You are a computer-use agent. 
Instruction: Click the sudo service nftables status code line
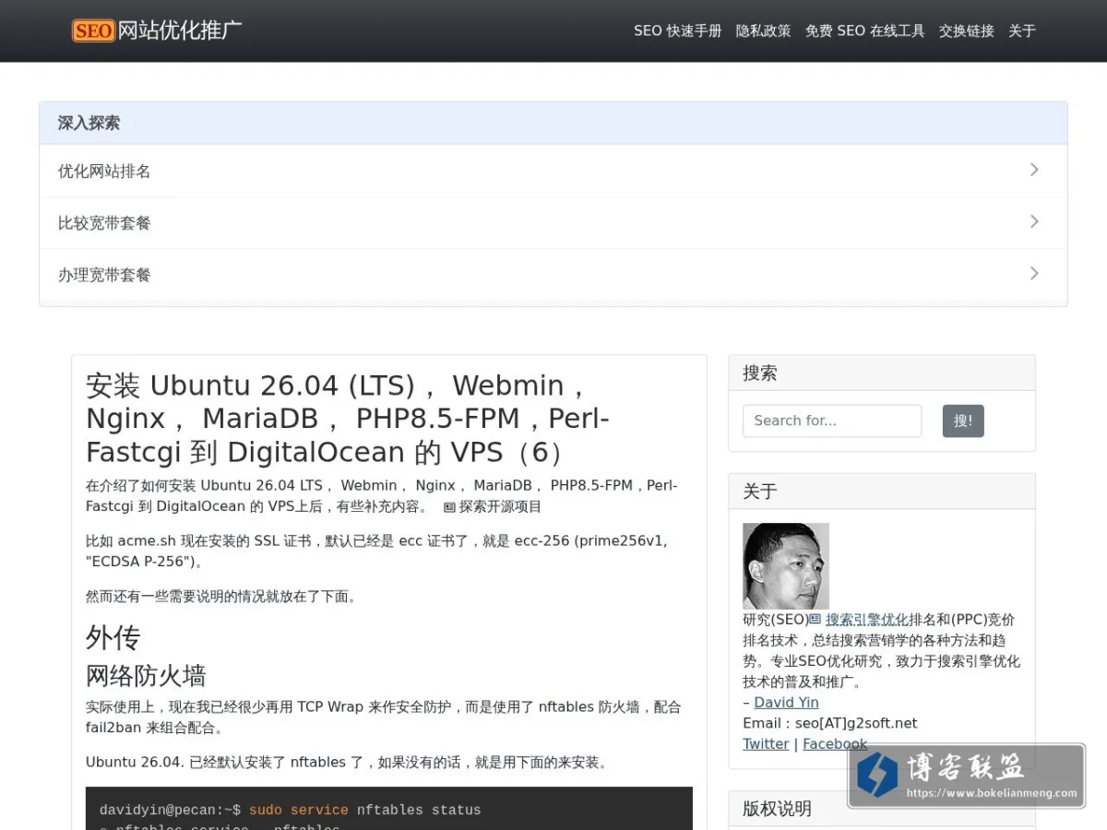[x=290, y=810]
